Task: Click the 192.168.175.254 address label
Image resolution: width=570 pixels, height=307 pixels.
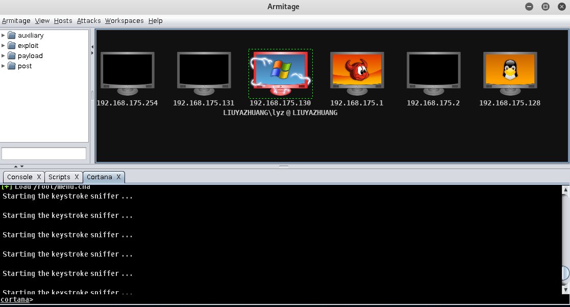Action: [127, 103]
